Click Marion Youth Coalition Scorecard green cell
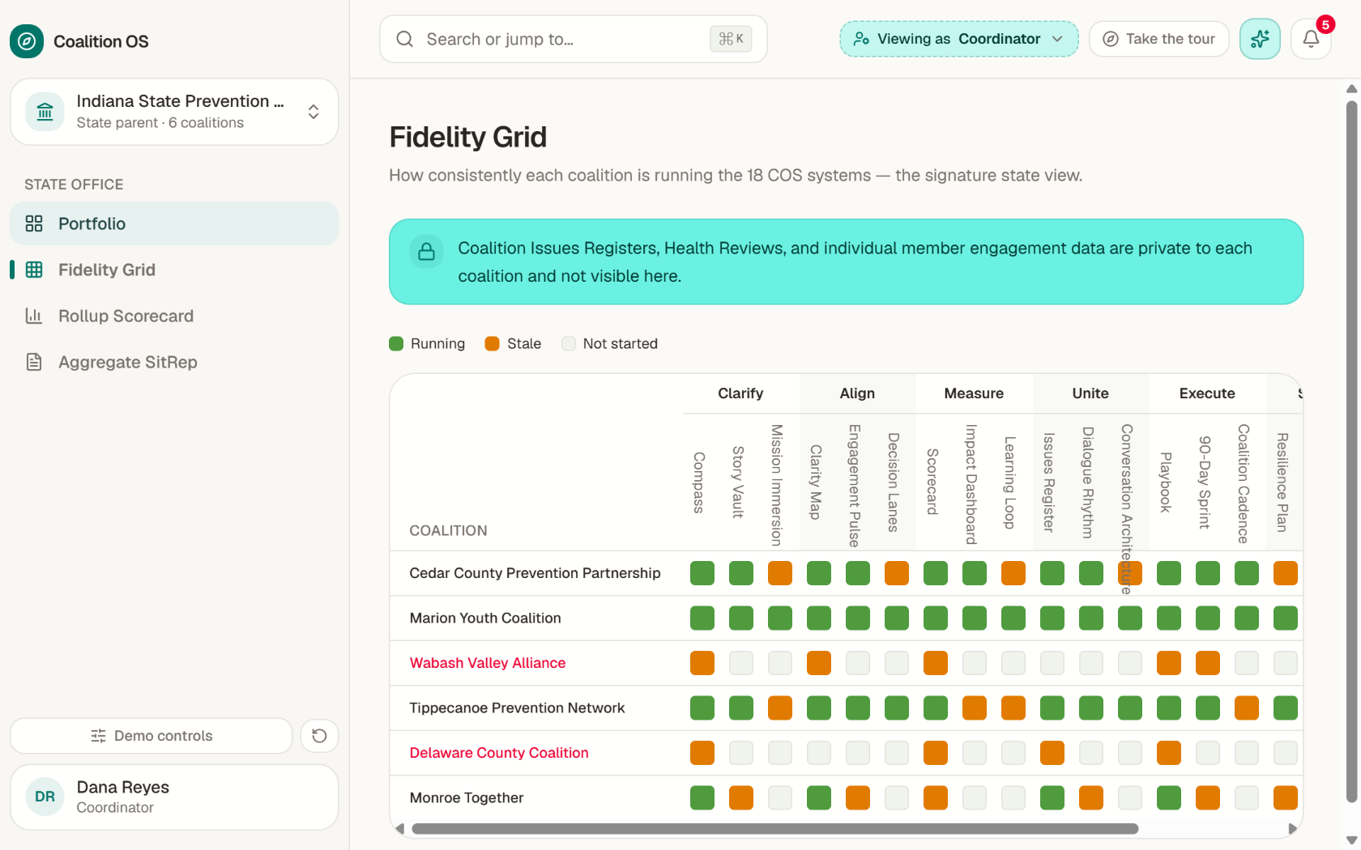 [x=936, y=618]
